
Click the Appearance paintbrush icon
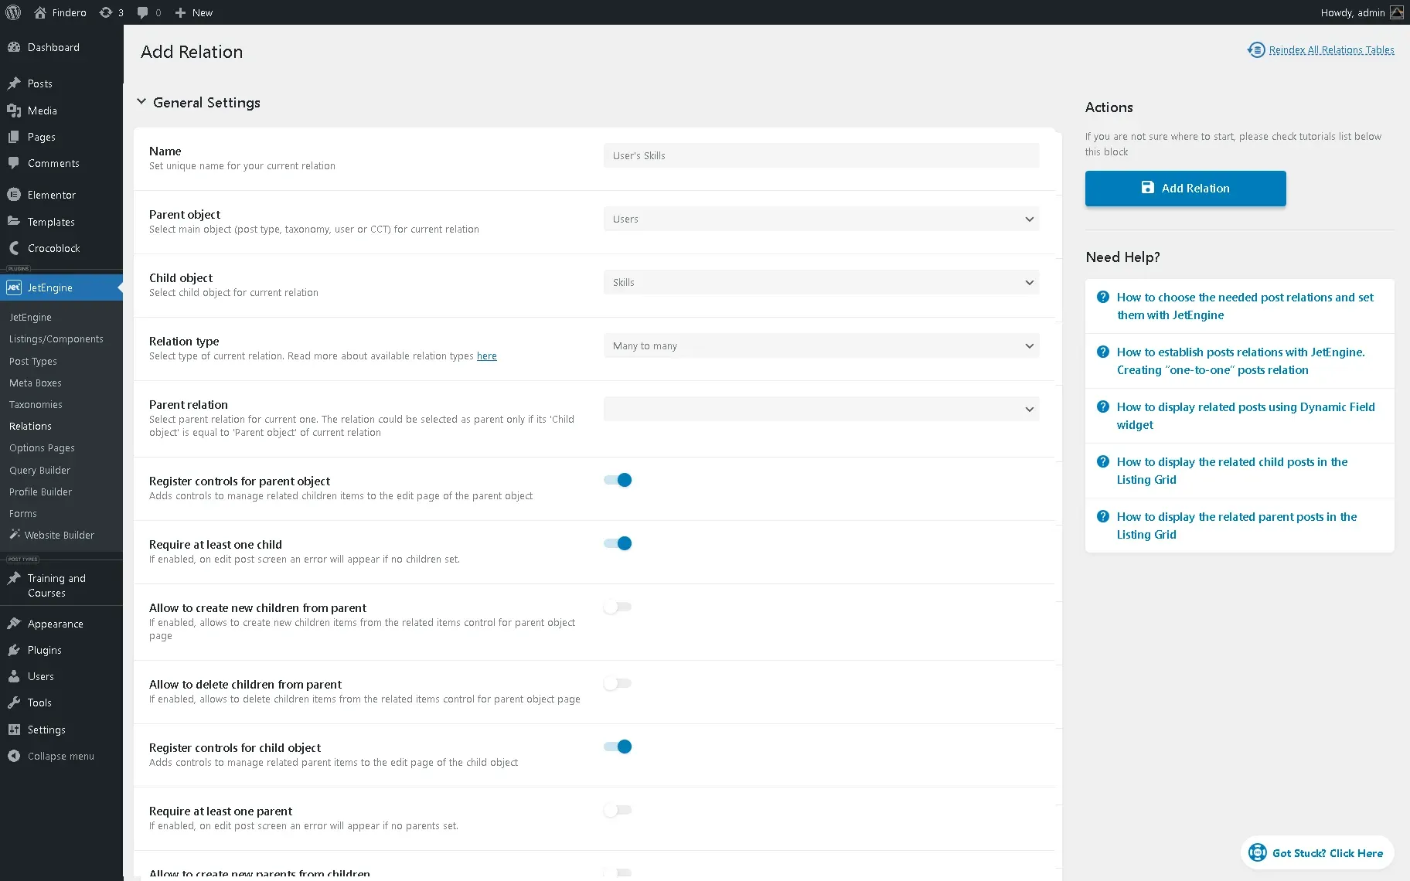(14, 624)
